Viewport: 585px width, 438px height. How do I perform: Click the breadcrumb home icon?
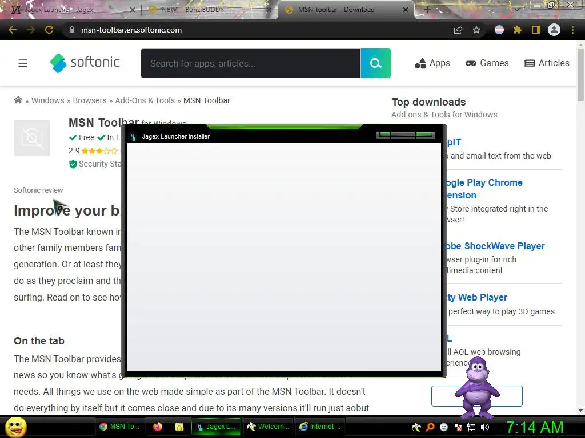(x=18, y=100)
